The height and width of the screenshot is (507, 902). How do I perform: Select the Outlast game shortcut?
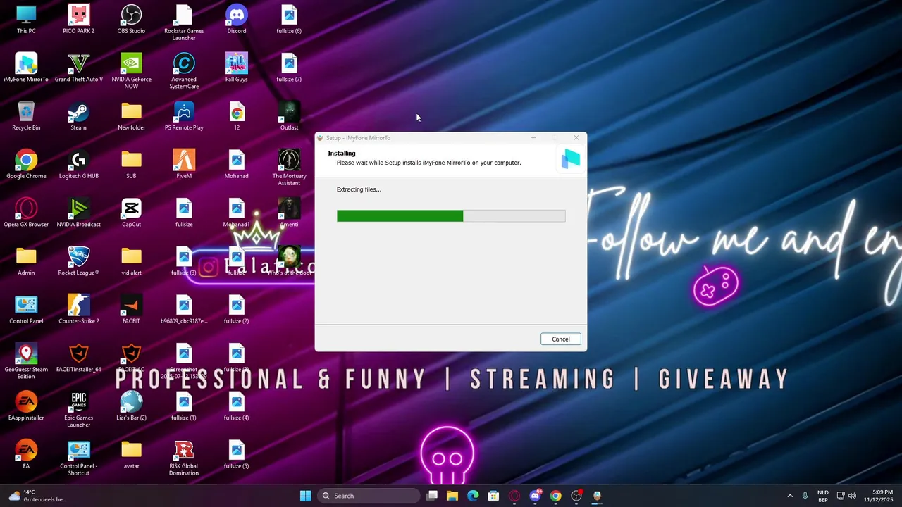pyautogui.click(x=289, y=117)
